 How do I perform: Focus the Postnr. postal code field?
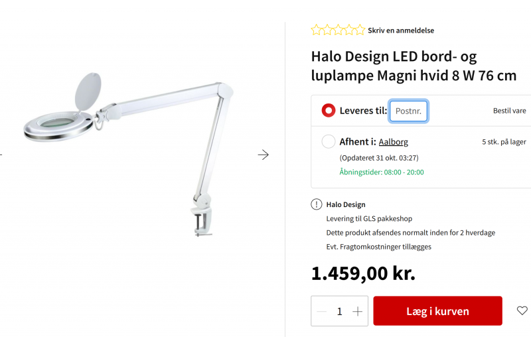408,111
